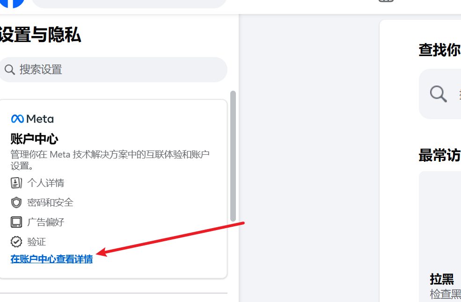Image resolution: width=461 pixels, height=302 pixels.
Task: Open 个人详情 text entry
Action: [45, 183]
